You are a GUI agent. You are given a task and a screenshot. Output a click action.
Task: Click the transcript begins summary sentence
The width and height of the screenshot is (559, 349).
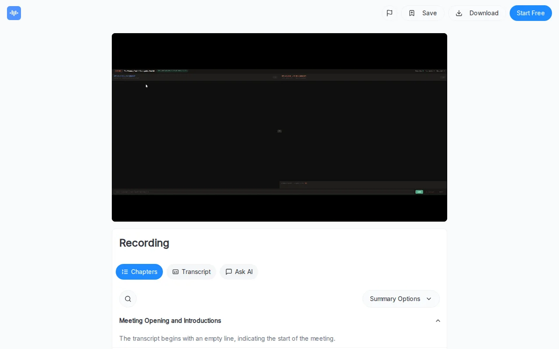pyautogui.click(x=227, y=339)
